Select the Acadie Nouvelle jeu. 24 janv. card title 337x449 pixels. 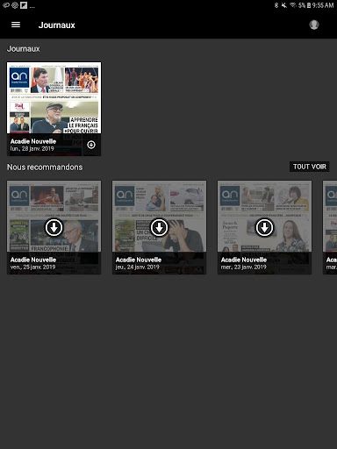coord(139,260)
